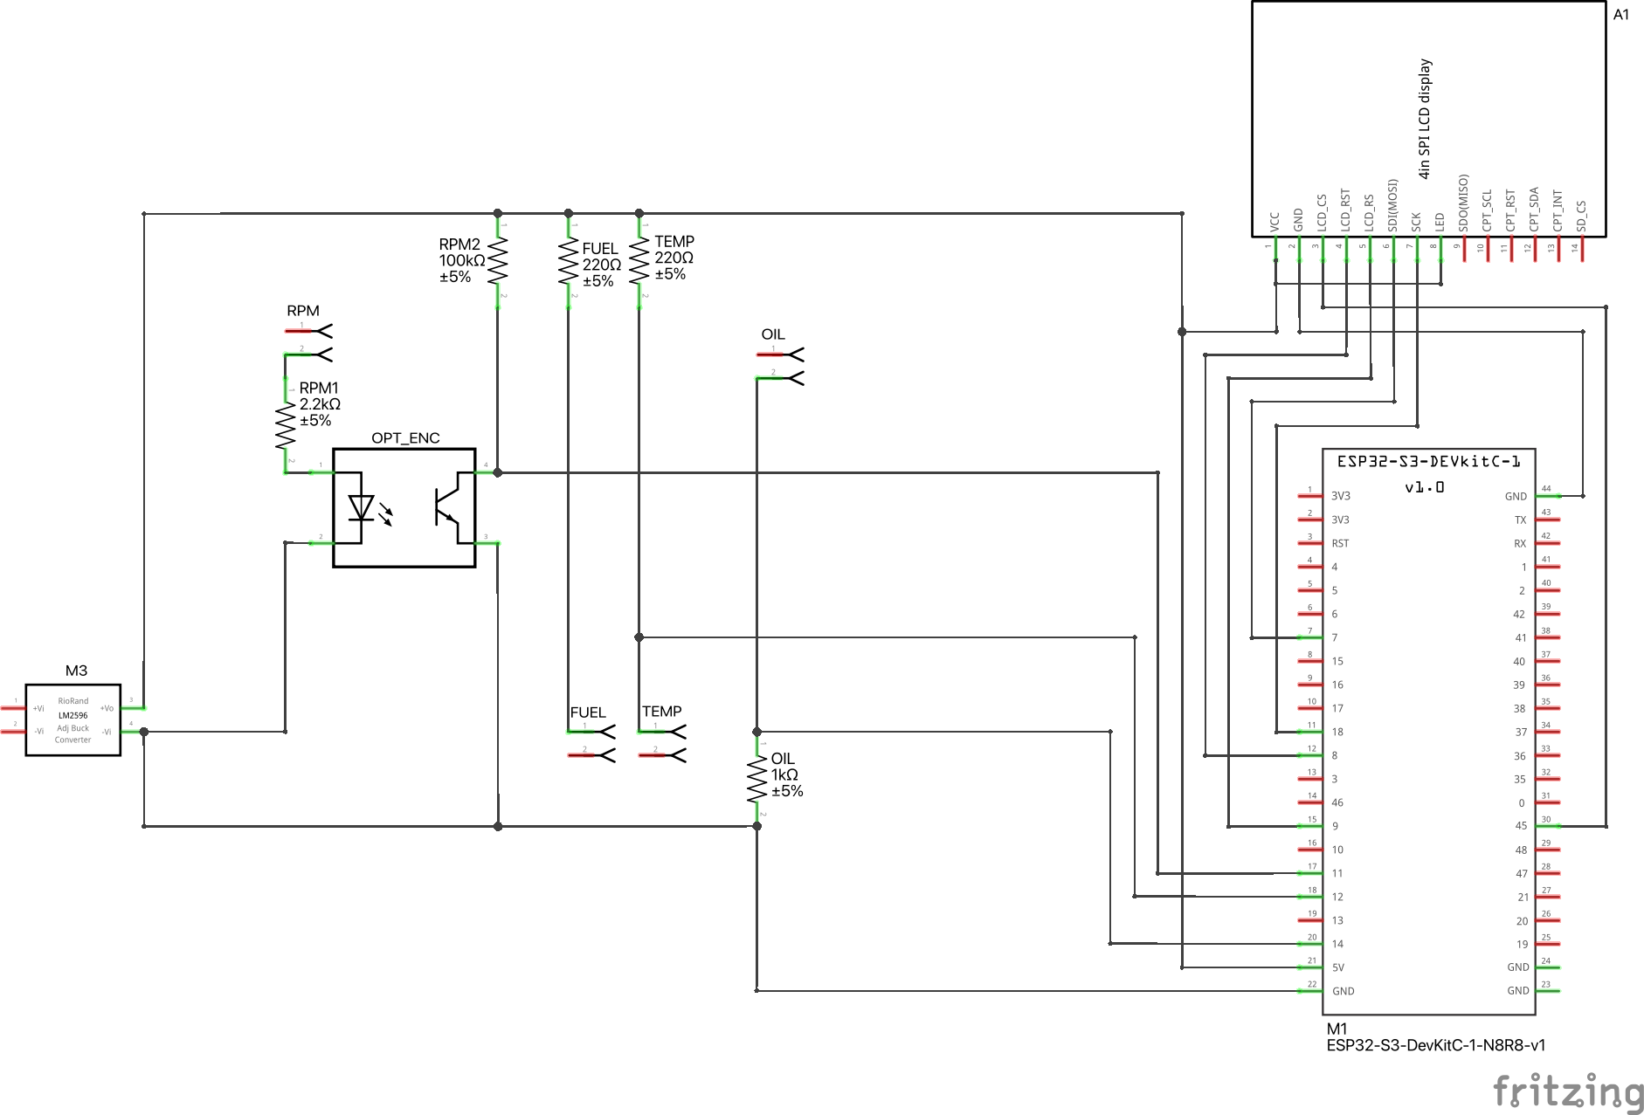Click the '2.2kΩ' resistance value

320,404
